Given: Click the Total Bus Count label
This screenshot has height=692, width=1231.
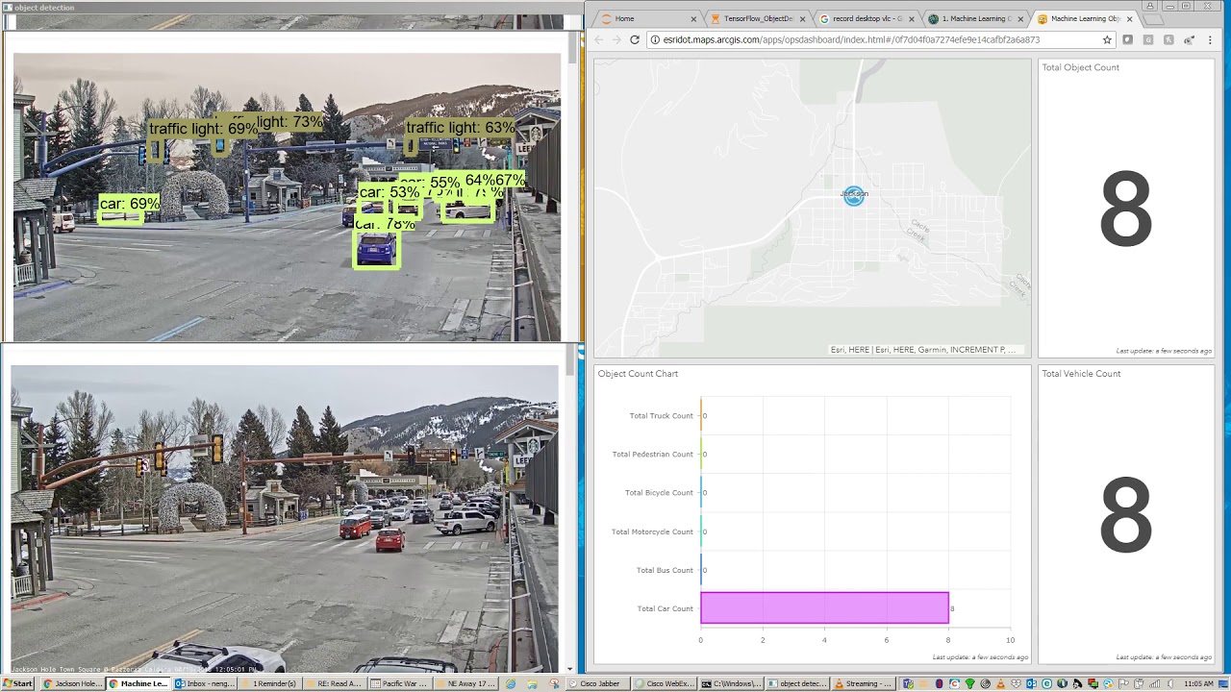Looking at the screenshot, I should 665,570.
